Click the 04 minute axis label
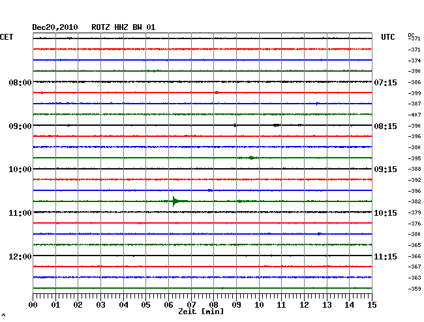 click(x=123, y=305)
